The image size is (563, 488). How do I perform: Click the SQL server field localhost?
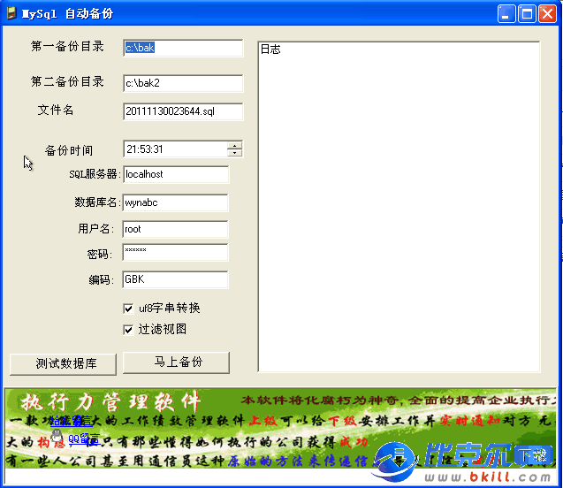click(x=176, y=174)
